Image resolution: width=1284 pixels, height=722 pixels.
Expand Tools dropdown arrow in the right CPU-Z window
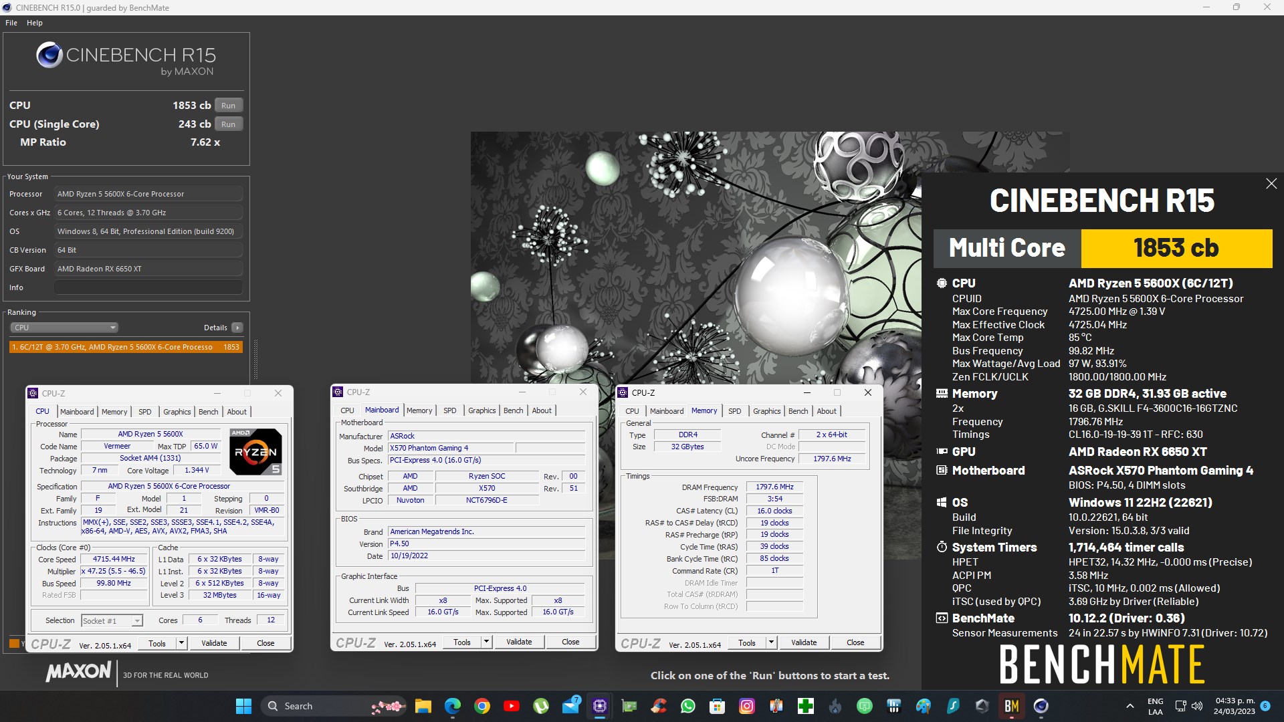click(x=771, y=642)
